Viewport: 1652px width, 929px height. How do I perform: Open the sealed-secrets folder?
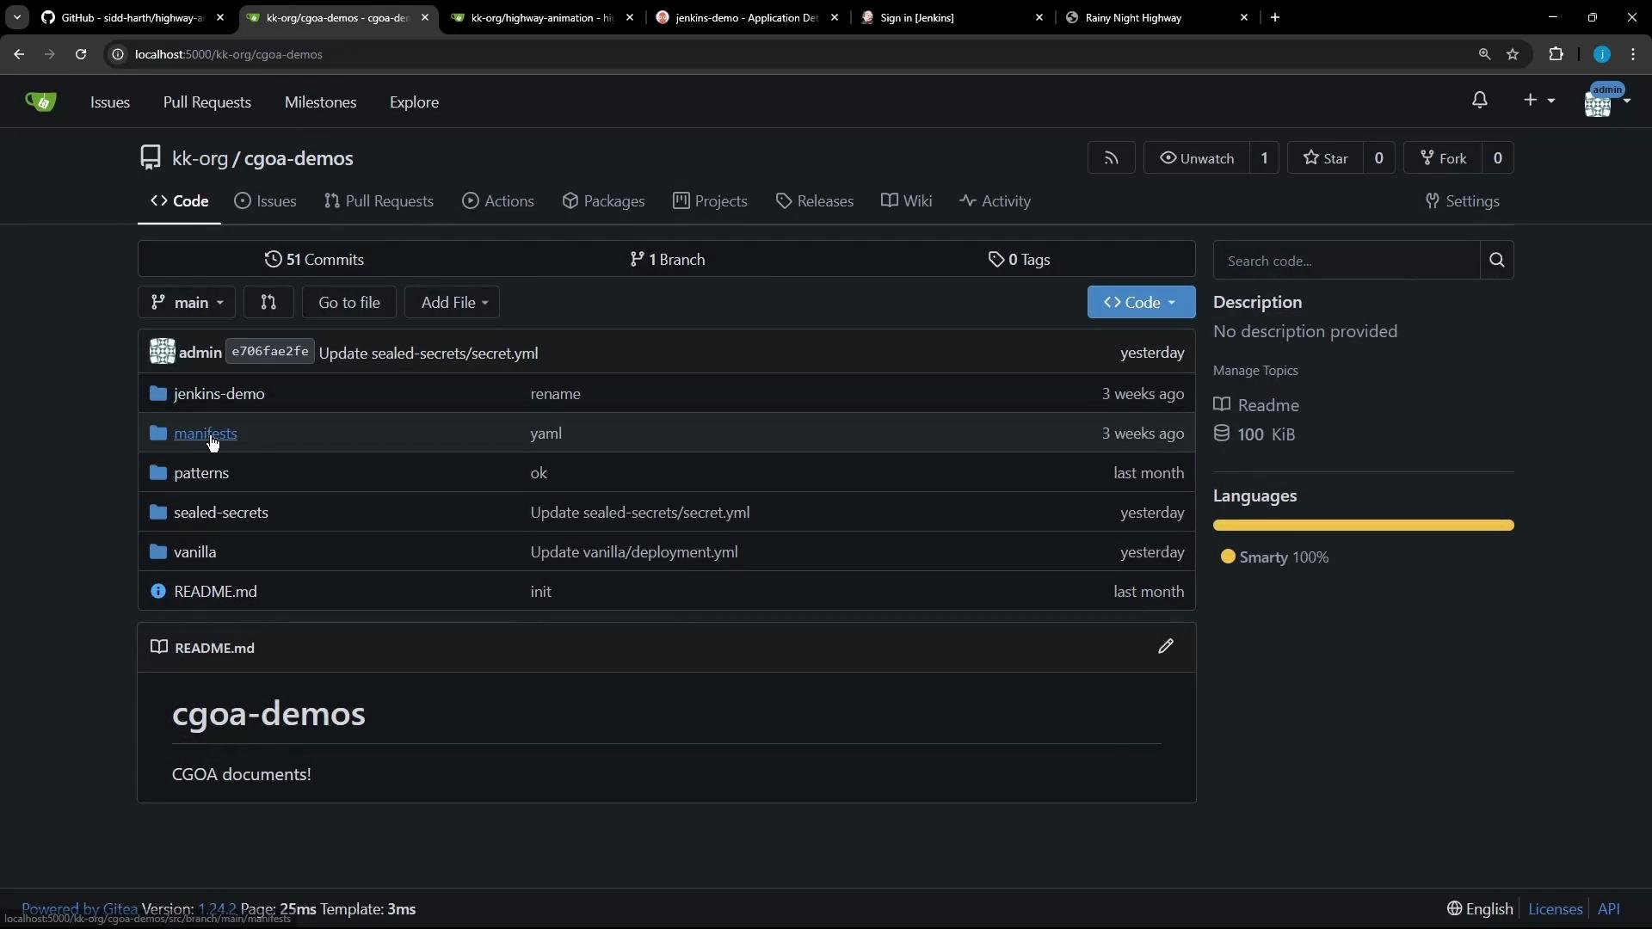(x=220, y=513)
